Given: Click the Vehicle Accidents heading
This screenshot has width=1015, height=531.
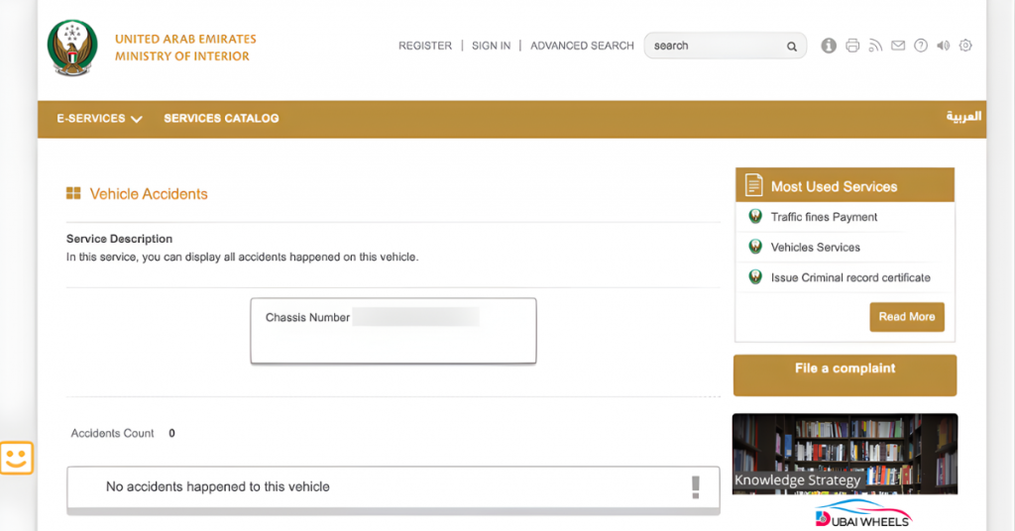Looking at the screenshot, I should 149,194.
